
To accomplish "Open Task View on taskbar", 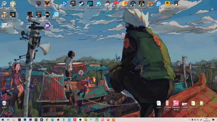I will coord(8,120).
